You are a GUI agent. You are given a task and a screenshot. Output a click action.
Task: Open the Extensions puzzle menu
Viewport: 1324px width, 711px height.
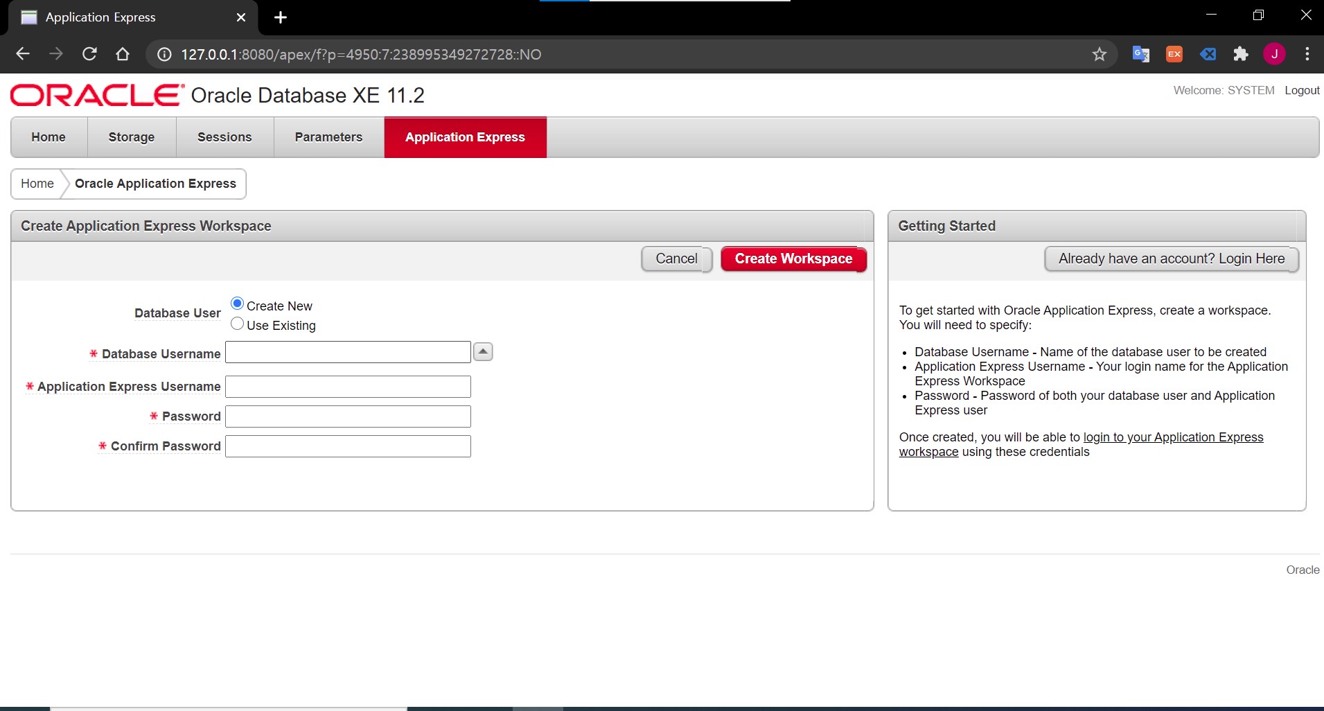click(1241, 54)
